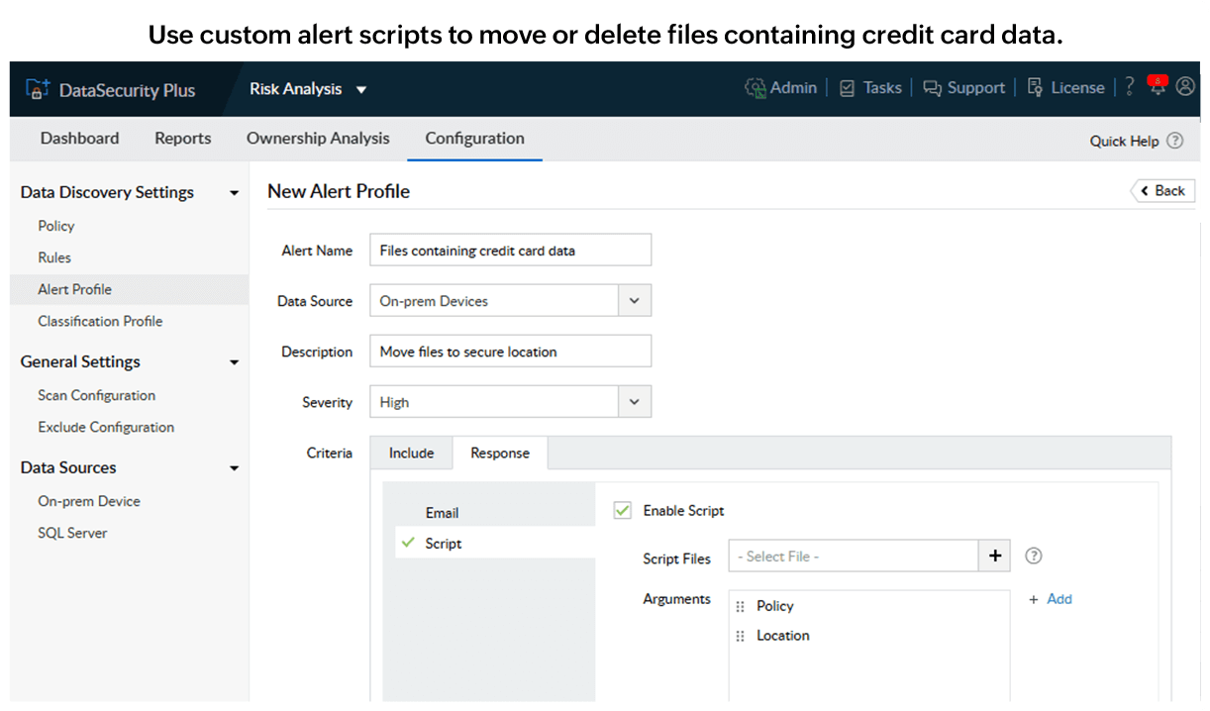
Task: Click the Add arguments link
Action: (x=1051, y=599)
